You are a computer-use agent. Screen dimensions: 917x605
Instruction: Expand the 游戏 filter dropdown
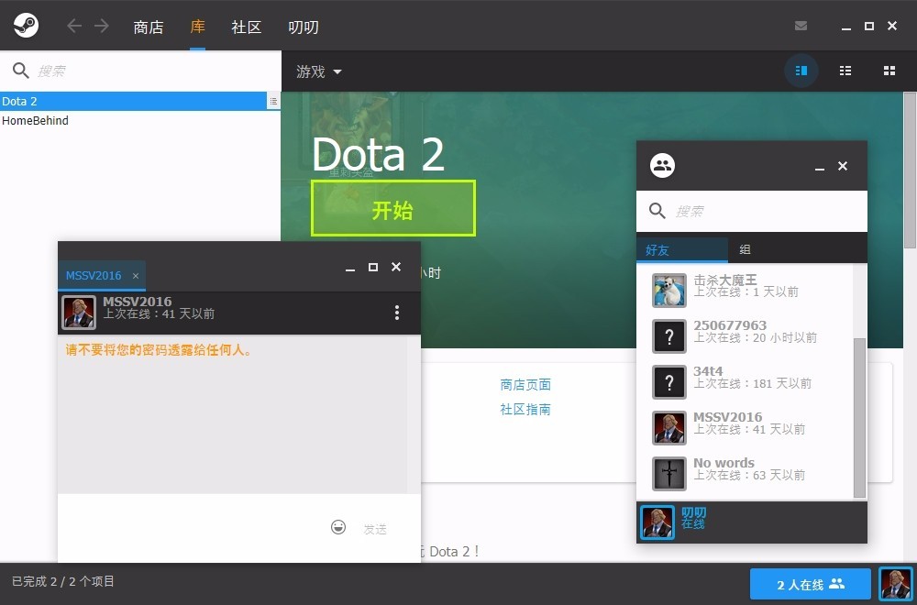(x=319, y=71)
